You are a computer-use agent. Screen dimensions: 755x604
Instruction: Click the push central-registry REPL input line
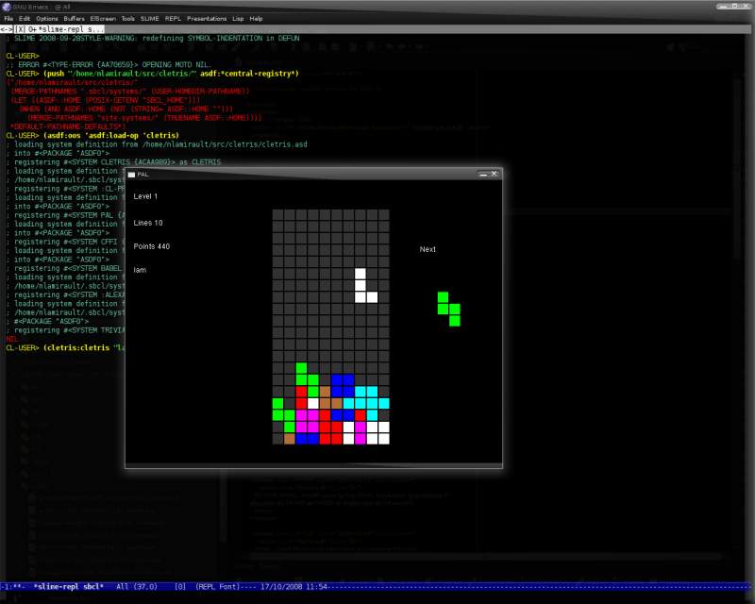pos(172,74)
